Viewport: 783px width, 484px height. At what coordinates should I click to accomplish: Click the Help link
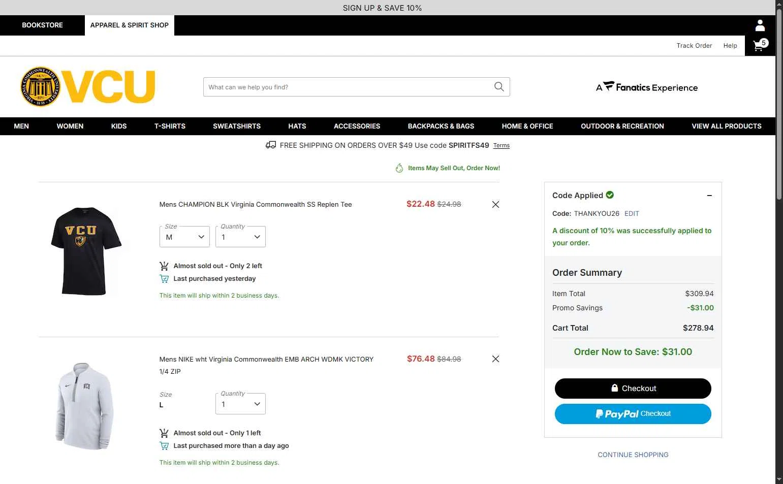point(730,46)
